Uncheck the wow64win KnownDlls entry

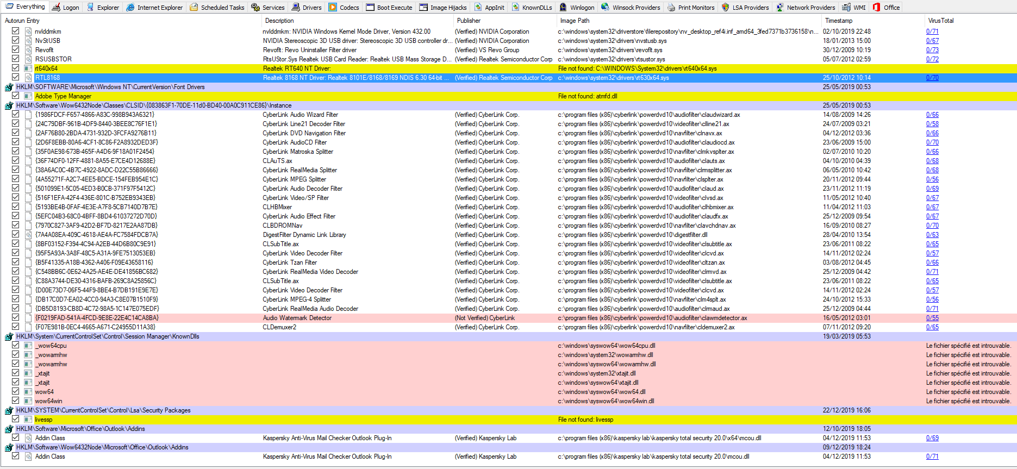[15, 401]
